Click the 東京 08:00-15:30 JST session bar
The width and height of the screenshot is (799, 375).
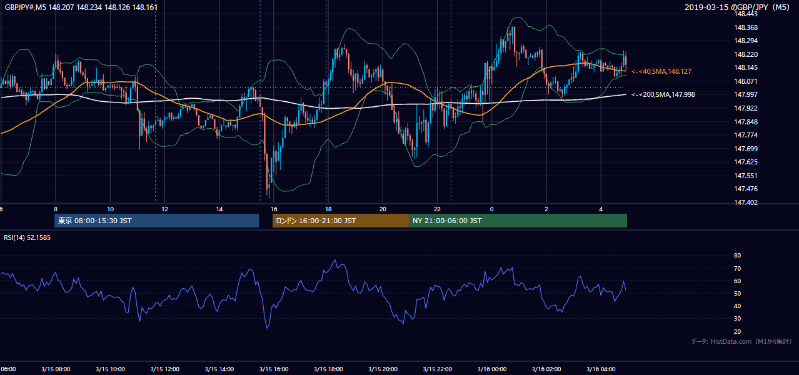pos(156,221)
